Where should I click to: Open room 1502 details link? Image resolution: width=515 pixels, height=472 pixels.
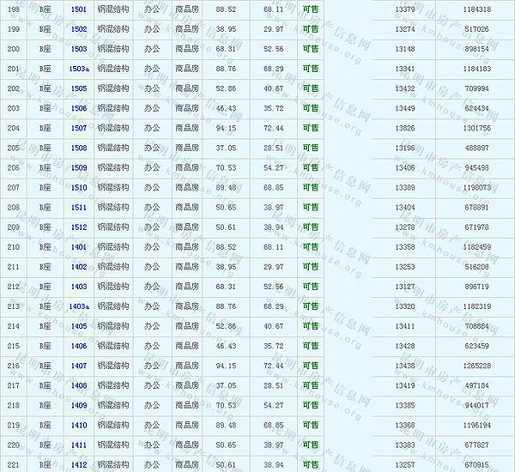pyautogui.click(x=79, y=29)
